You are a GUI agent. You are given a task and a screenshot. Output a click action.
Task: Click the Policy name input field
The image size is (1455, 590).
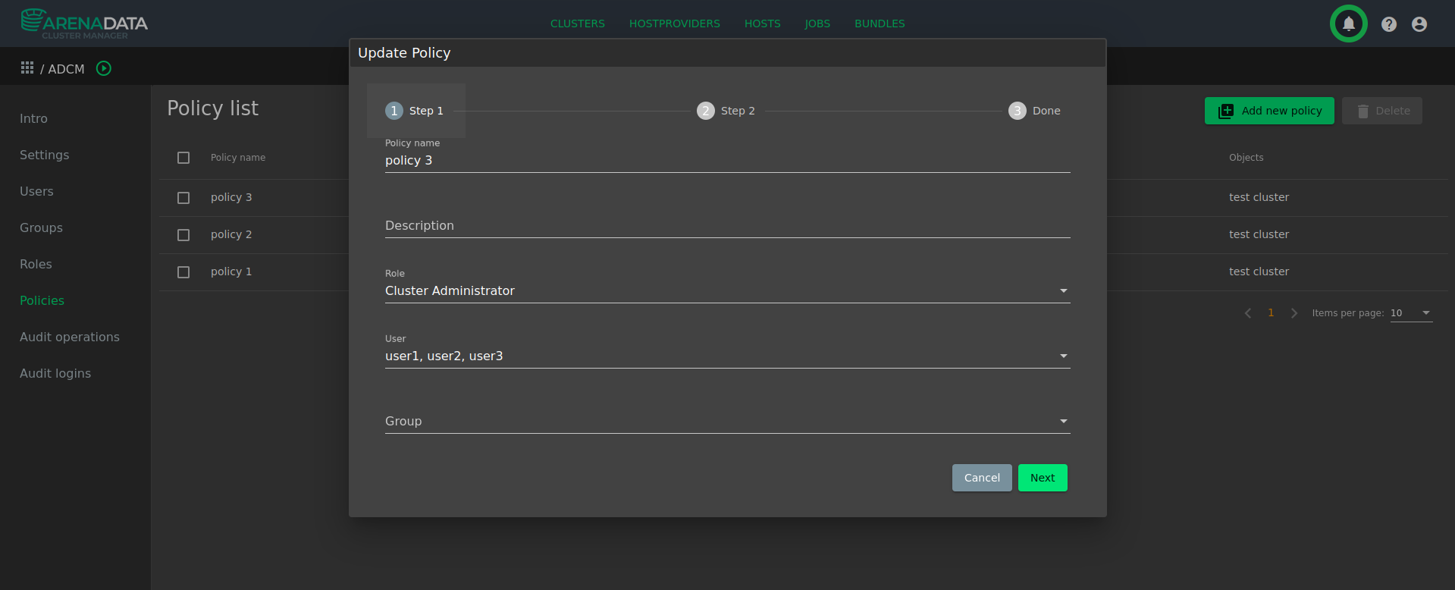point(727,160)
